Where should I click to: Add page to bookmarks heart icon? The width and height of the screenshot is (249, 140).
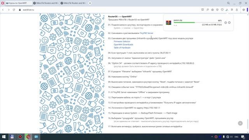click(x=222, y=10)
